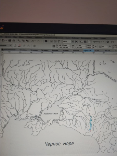Open the Таблица menu

pyautogui.click(x=75, y=38)
